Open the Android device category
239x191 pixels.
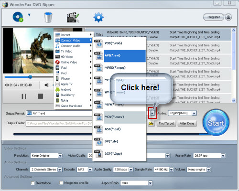[x=74, y=89]
